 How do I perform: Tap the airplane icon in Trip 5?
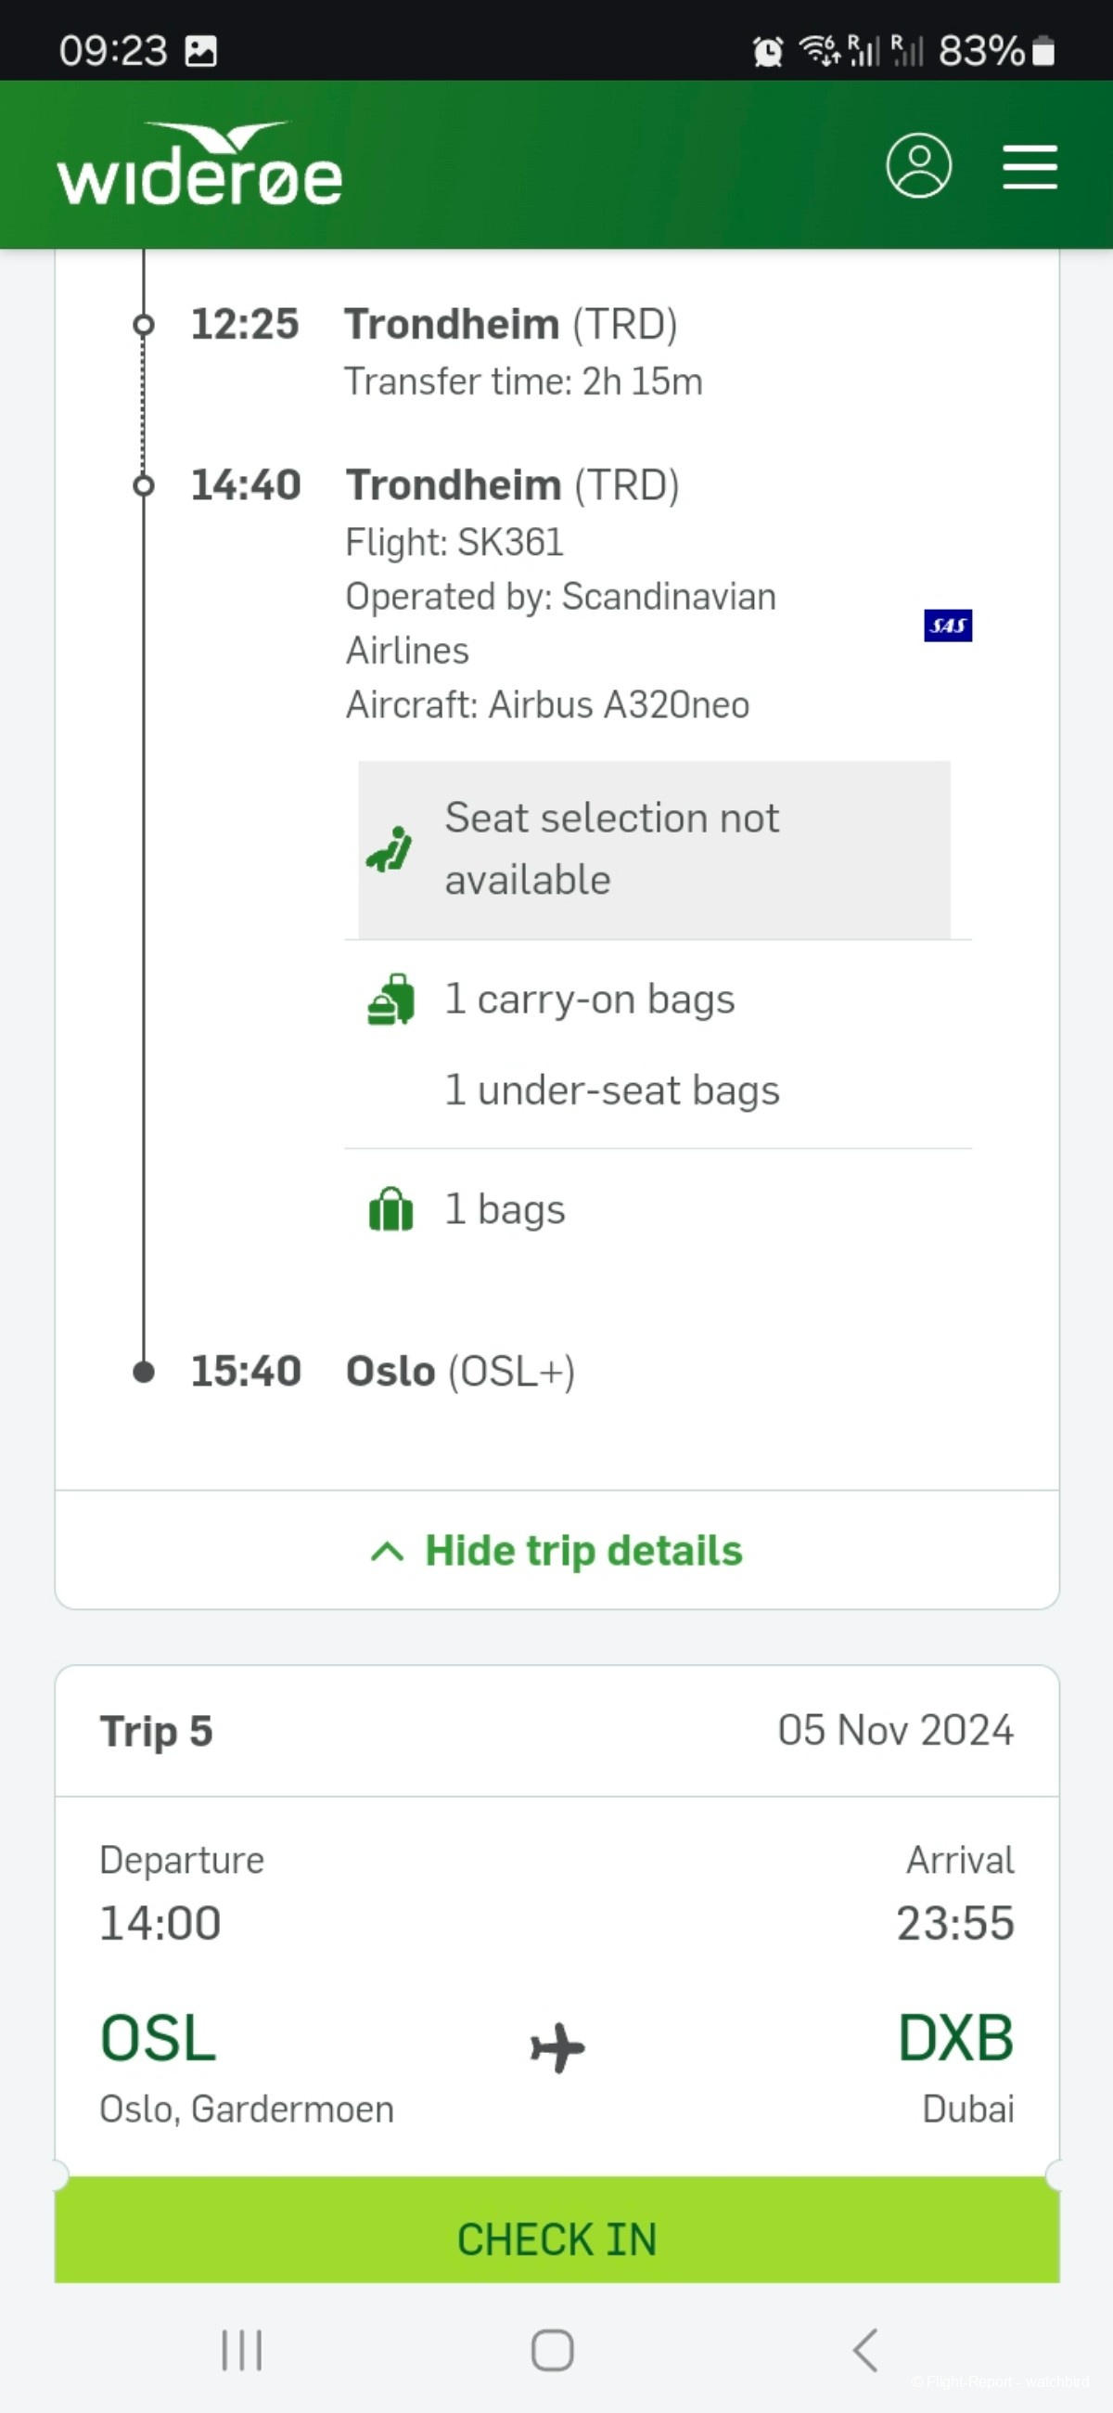[557, 2046]
